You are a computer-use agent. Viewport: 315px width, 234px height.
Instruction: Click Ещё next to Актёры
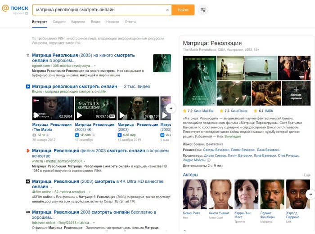point(307,175)
